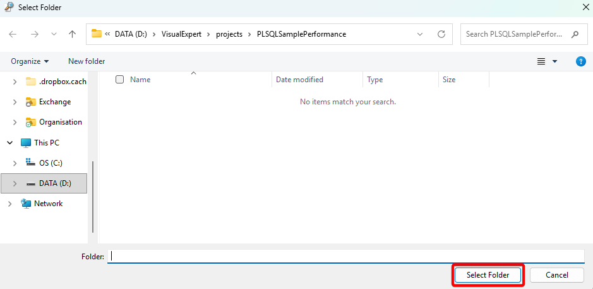Expand the Network tree node
593x289 pixels.
[9, 204]
